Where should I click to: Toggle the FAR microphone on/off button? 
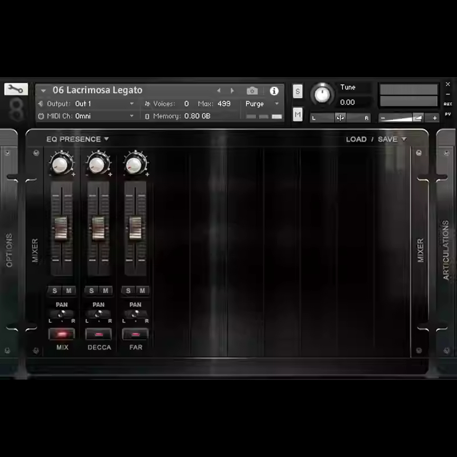(x=135, y=334)
